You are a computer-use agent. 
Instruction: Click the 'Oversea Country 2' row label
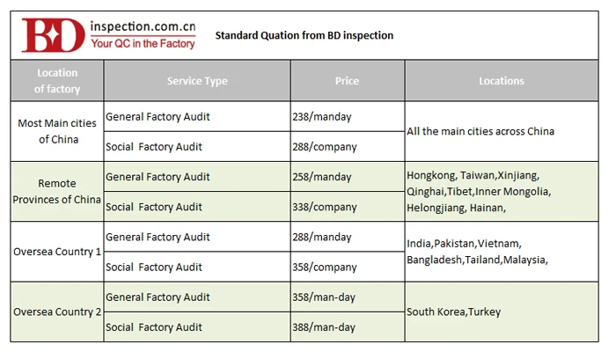(x=57, y=312)
